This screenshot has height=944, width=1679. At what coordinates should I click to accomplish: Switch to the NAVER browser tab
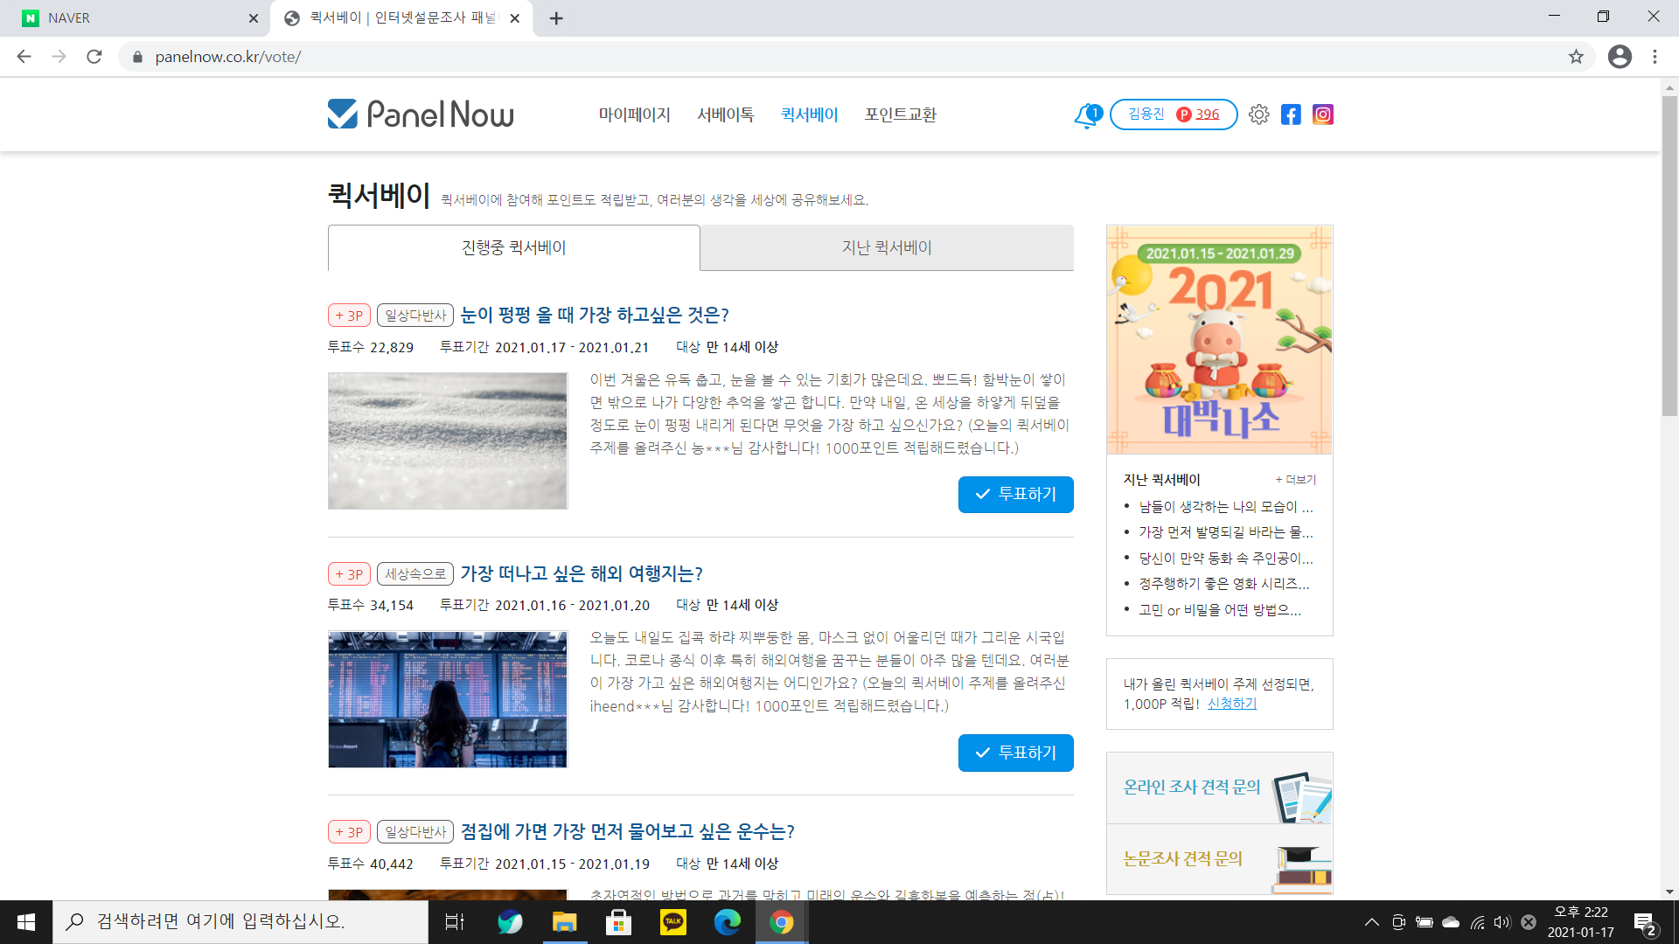click(131, 17)
